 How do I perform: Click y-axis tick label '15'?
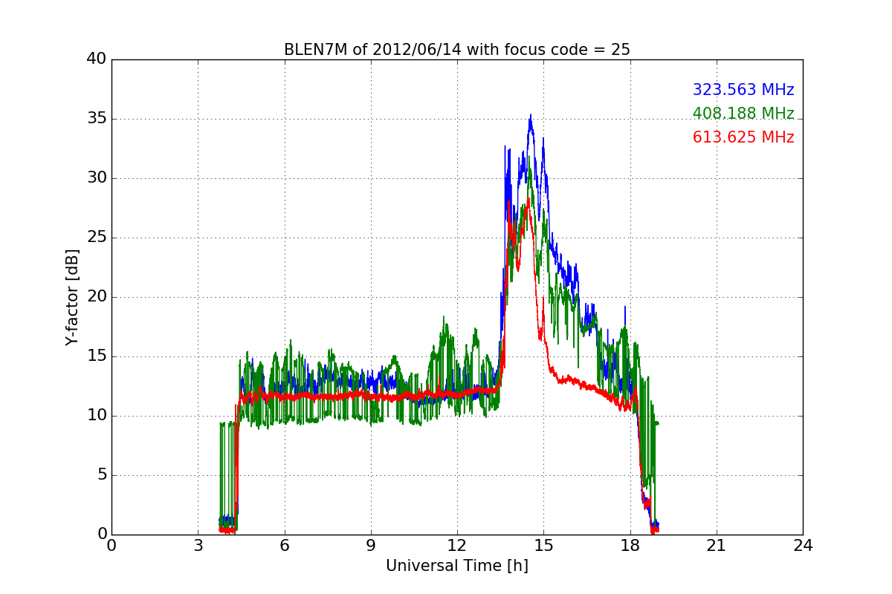pos(97,356)
